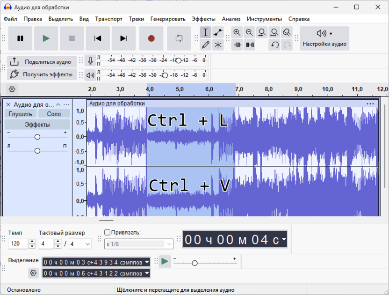Viewport: 389px width, 295px height.
Task: Open the snap value dropdown к 1/8
Action: pyautogui.click(x=139, y=244)
